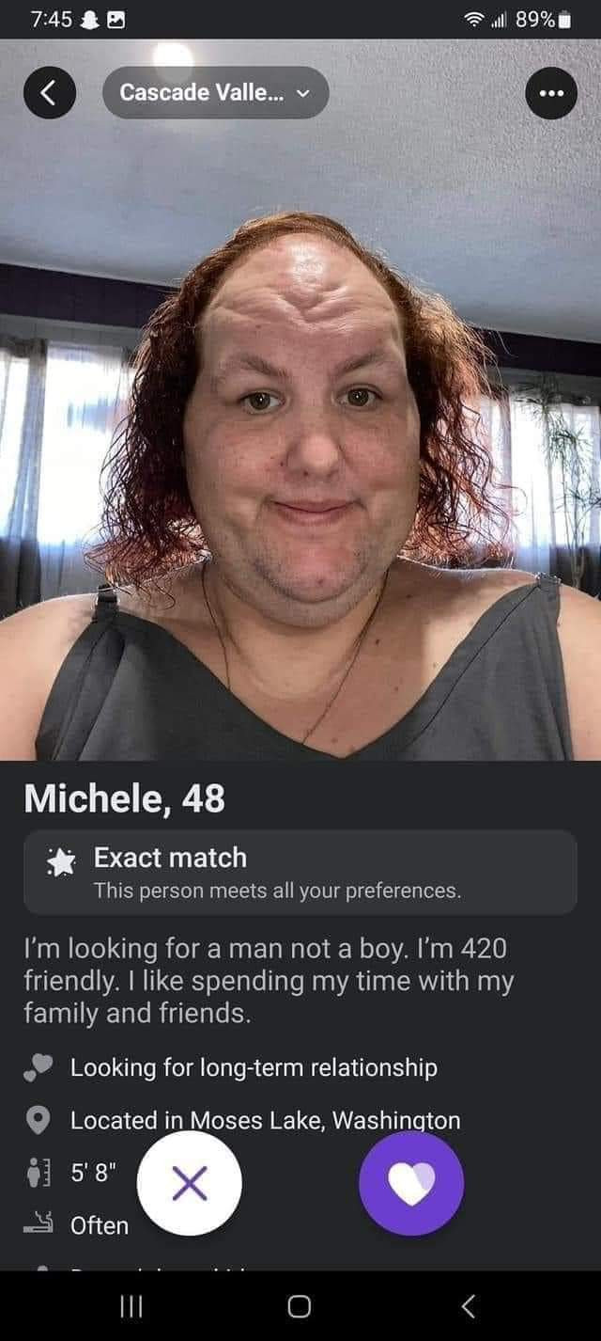This screenshot has width=601, height=1341.
Task: Tap Located in Moses Lake, Washington
Action: point(266,1120)
